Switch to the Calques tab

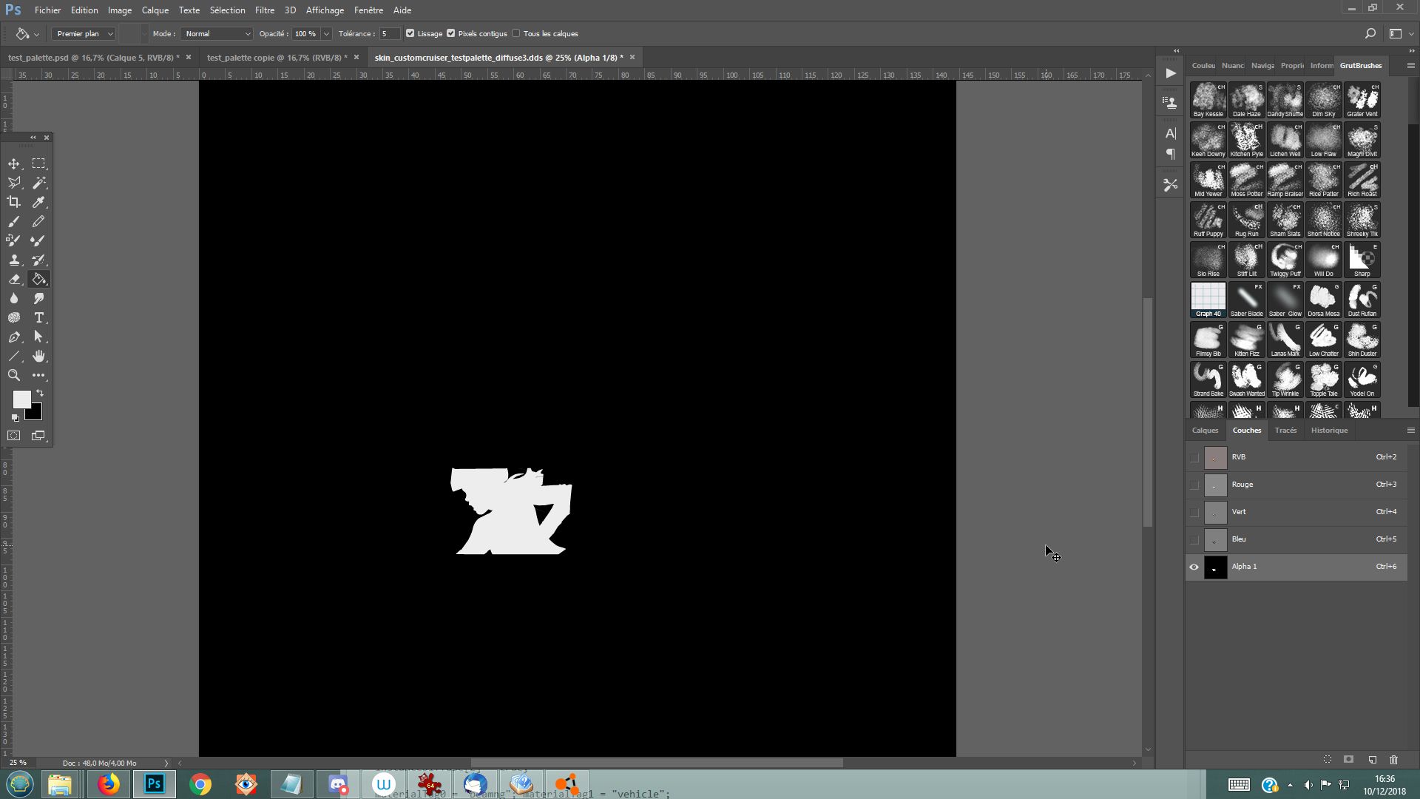click(x=1205, y=431)
